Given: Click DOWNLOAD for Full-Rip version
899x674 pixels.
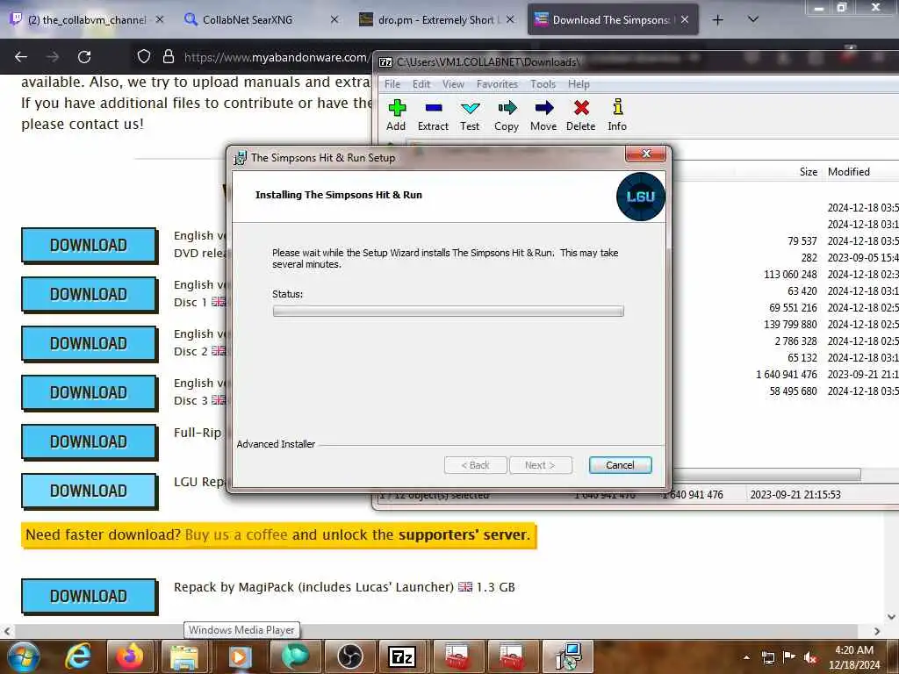Looking at the screenshot, I should click(x=89, y=442).
